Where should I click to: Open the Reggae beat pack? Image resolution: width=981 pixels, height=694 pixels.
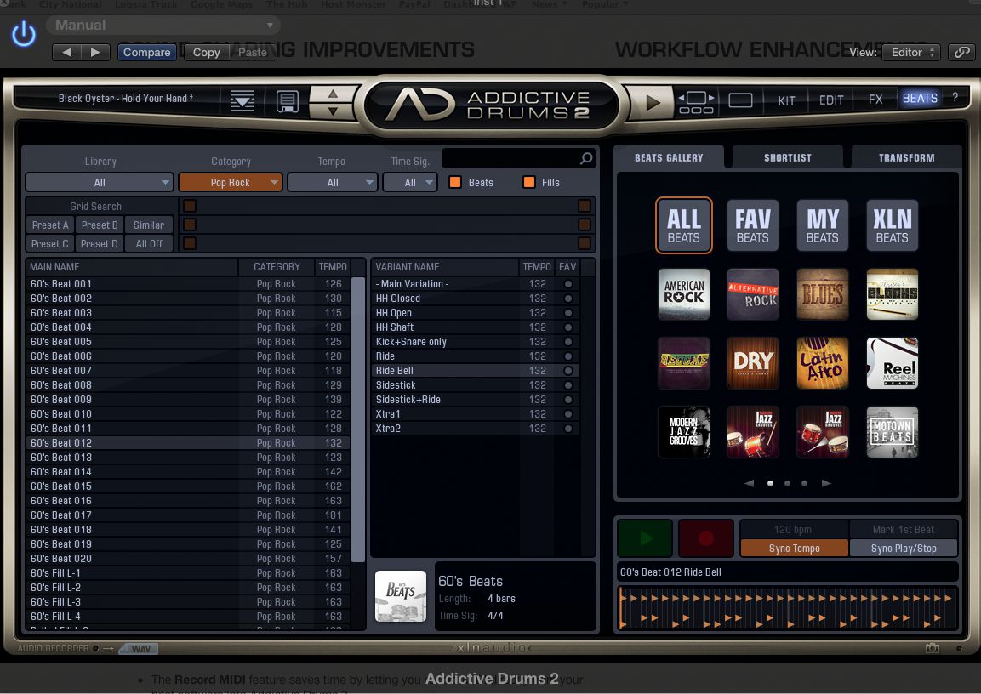click(x=684, y=363)
